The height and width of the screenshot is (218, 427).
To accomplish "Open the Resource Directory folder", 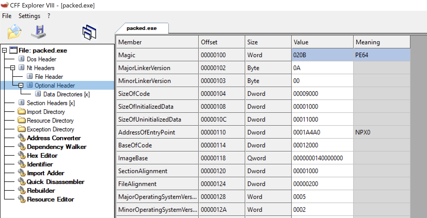I will coord(50,121).
